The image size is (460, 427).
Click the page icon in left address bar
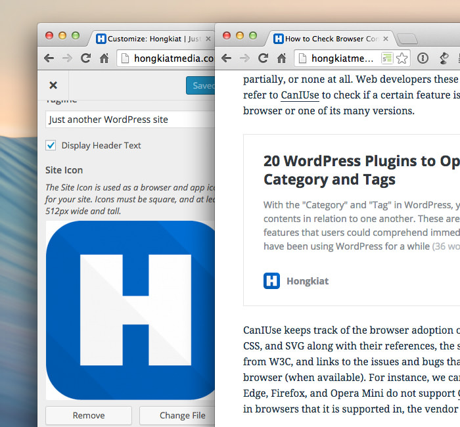click(x=126, y=58)
